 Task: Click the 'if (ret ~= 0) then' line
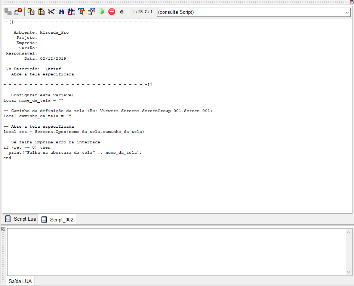tap(27, 147)
